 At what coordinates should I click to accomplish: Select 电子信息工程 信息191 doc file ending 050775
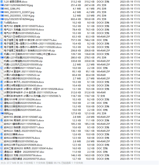point(30,40)
